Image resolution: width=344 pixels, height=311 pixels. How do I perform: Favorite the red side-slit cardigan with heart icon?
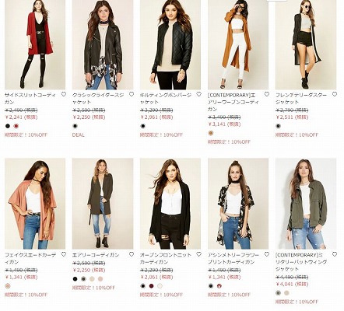pyautogui.click(x=64, y=94)
